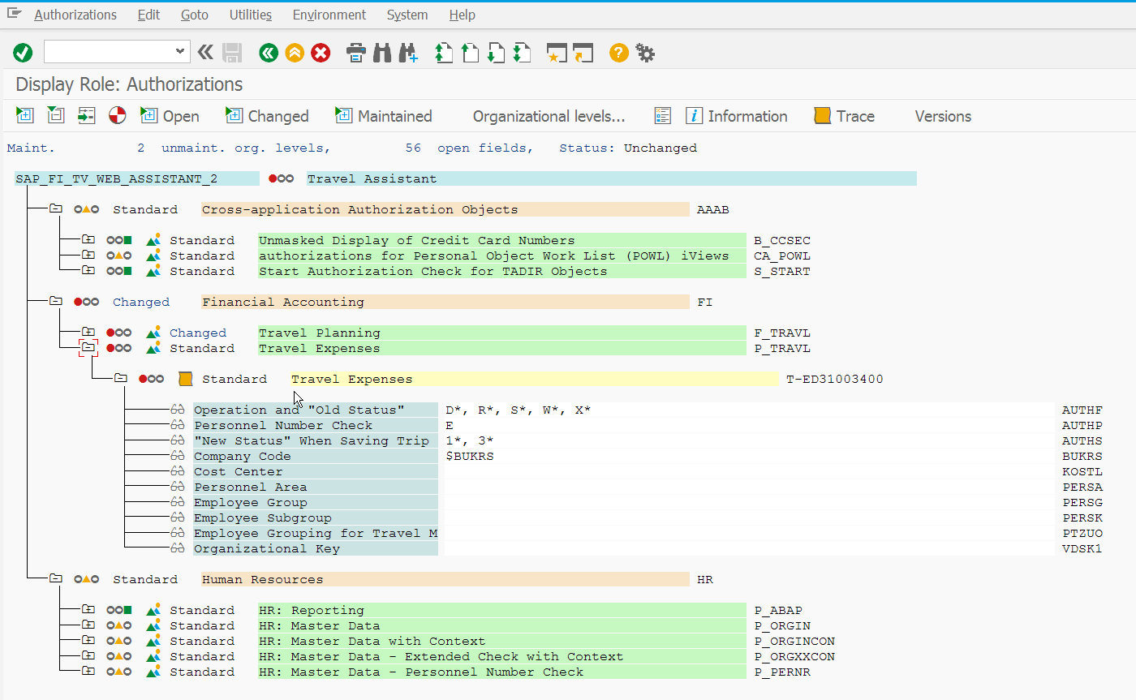The image size is (1136, 700).
Task: Open the Help menu
Action: [x=462, y=15]
